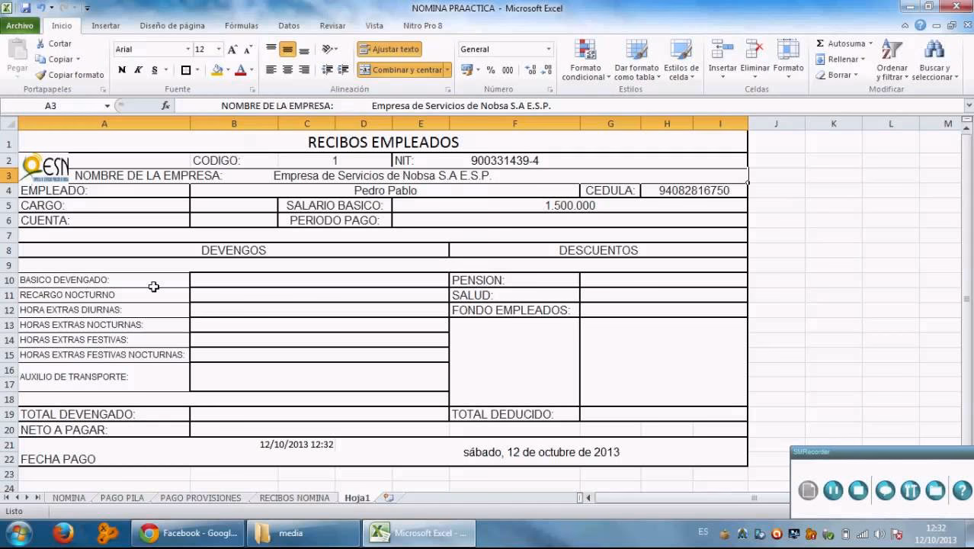
Task: Click the decrease decimals icon
Action: coord(545,69)
